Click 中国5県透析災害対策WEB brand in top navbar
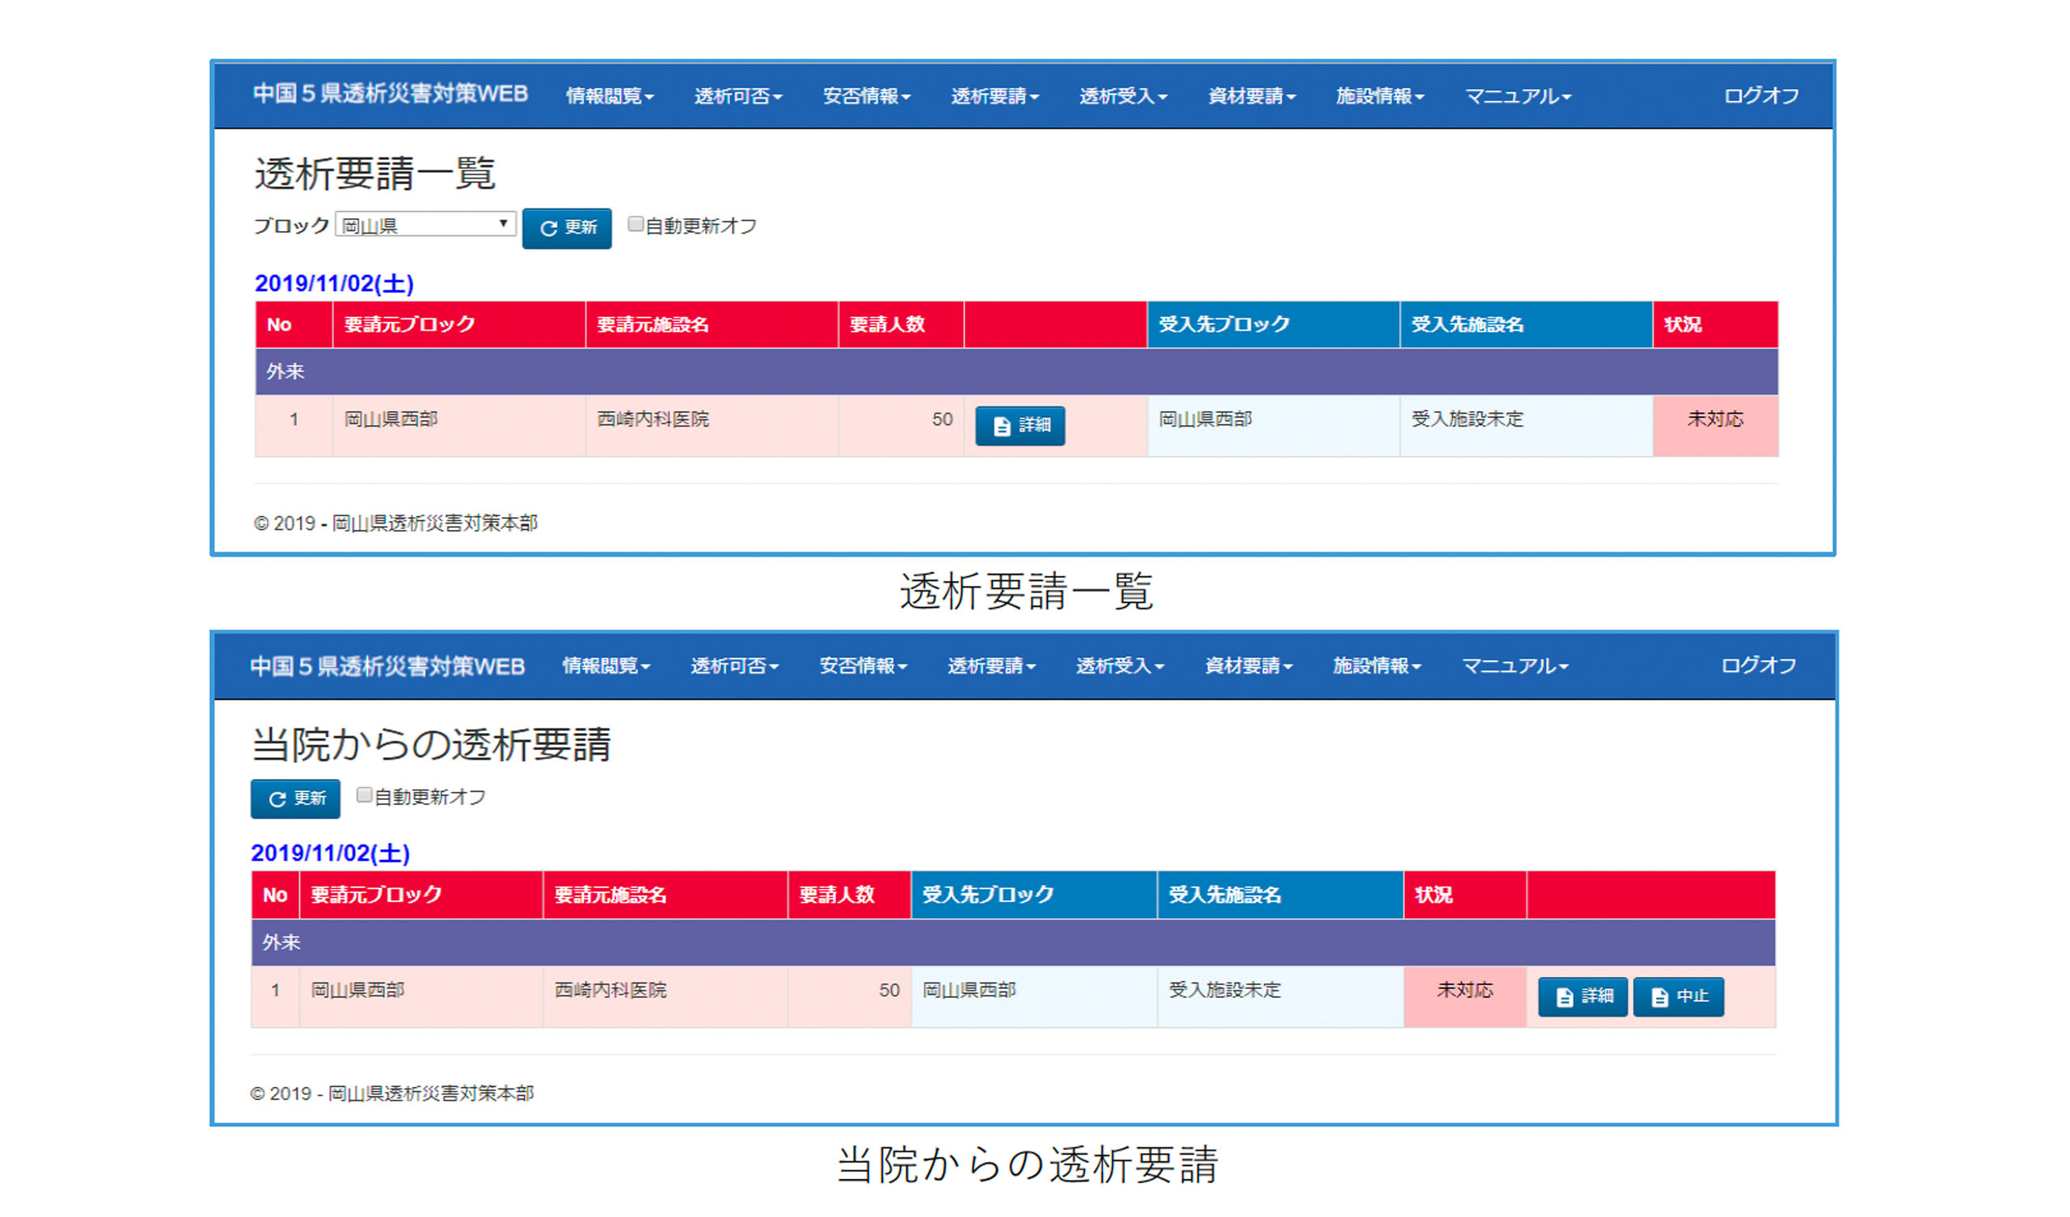The height and width of the screenshot is (1217, 2070). tap(391, 95)
